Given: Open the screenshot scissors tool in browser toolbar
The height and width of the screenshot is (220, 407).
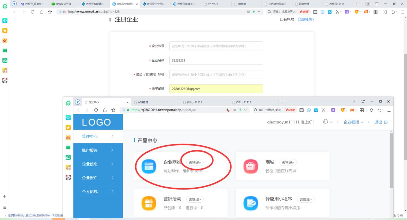Looking at the screenshot, I should click(337, 12).
